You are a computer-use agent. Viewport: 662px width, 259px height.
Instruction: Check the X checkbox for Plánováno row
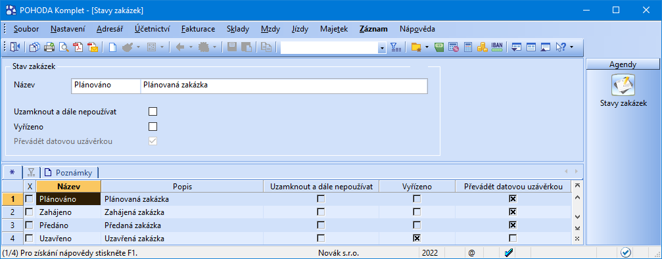tap(29, 199)
